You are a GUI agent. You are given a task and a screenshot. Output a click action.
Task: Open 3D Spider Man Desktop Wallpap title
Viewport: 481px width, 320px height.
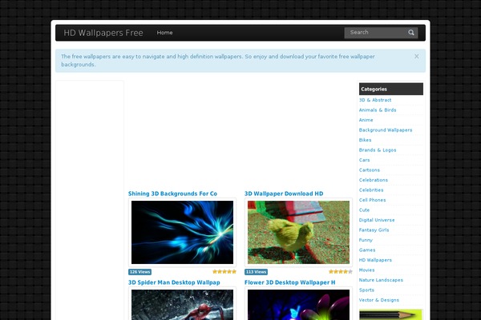coord(174,282)
